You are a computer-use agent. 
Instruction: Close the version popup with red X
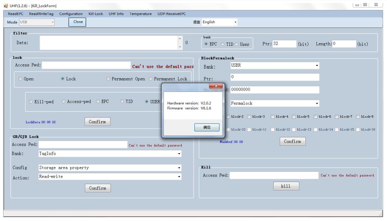click(x=216, y=86)
